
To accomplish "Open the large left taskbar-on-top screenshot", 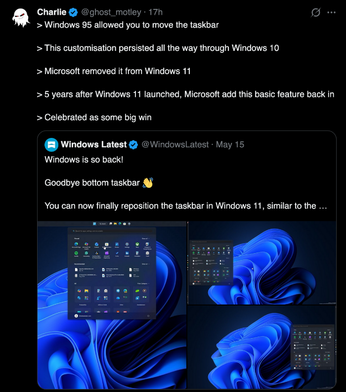I will tap(112, 305).
